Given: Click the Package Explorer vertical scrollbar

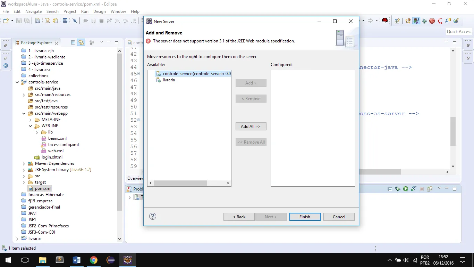Looking at the screenshot, I should click(119, 132).
